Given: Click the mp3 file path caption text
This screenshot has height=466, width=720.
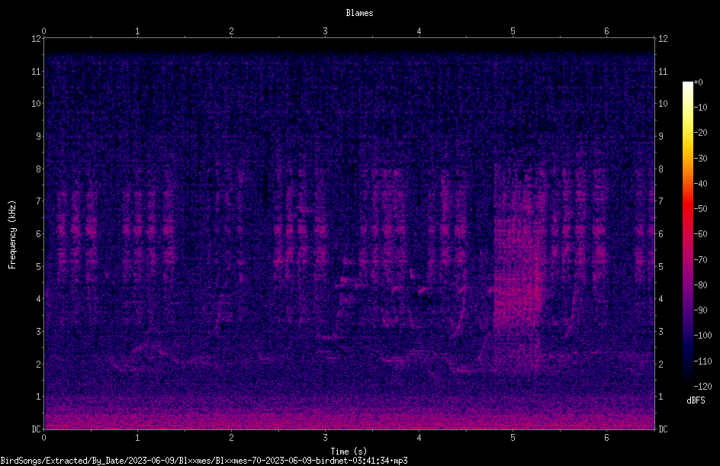Looking at the screenshot, I should pos(204,461).
